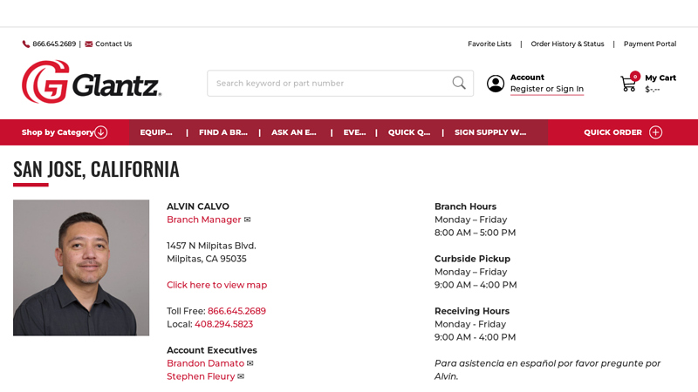Click the phone icon beside 866.645.2689
This screenshot has height=392, width=698.
pos(26,44)
